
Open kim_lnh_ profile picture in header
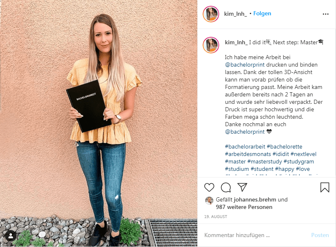[211, 14]
